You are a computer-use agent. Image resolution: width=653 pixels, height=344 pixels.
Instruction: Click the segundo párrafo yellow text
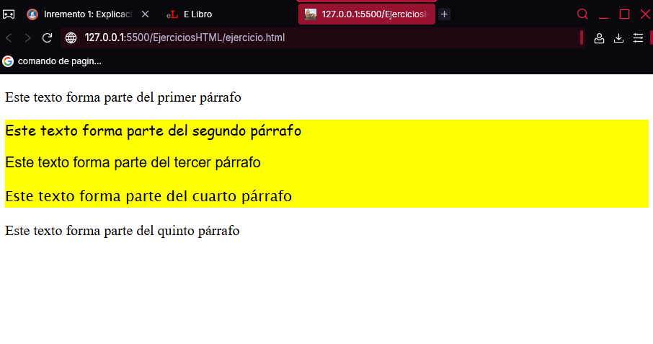pos(154,131)
